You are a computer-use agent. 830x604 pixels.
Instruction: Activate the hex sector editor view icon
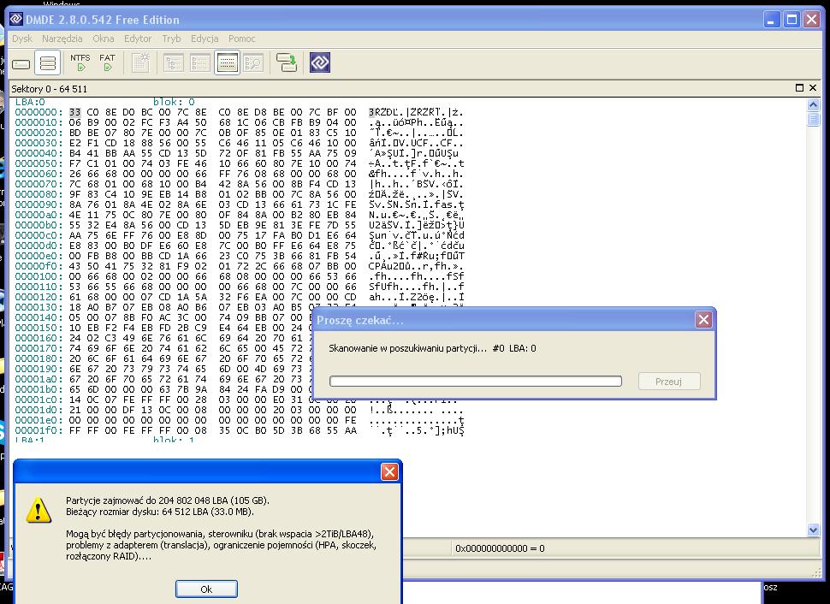(227, 63)
